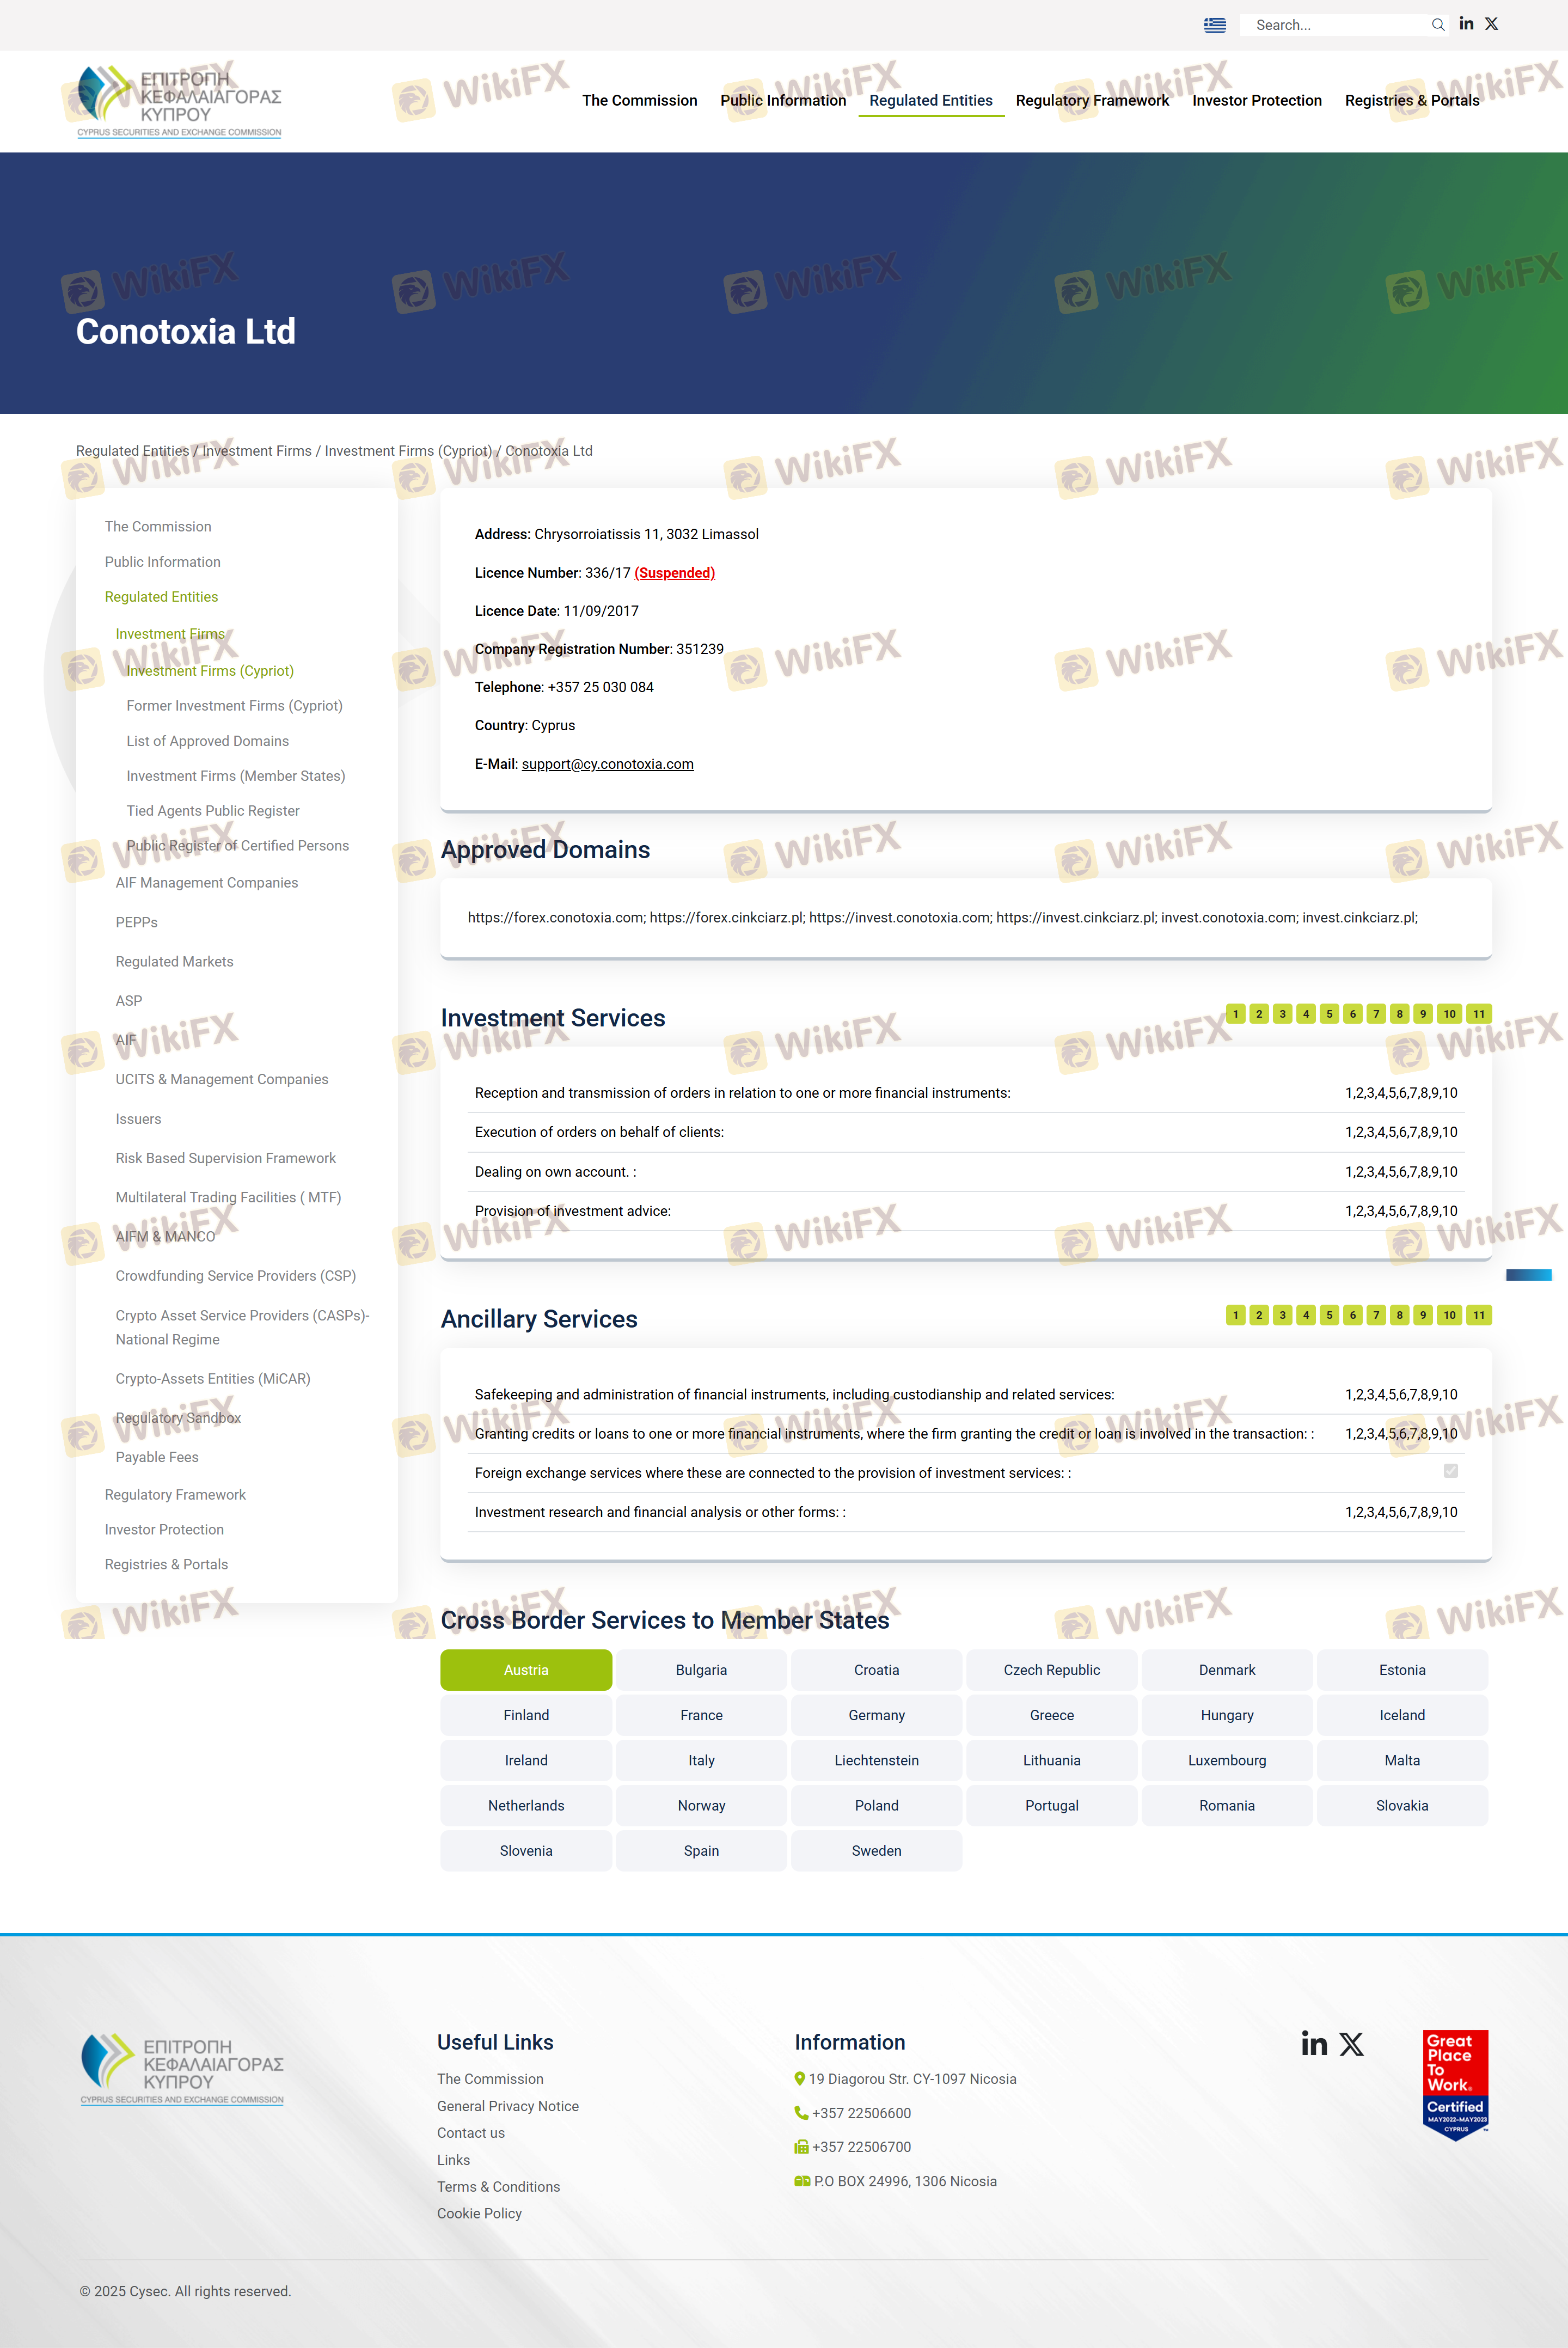
Task: Click the support@cy.conotoxia.com email link
Action: tap(607, 764)
